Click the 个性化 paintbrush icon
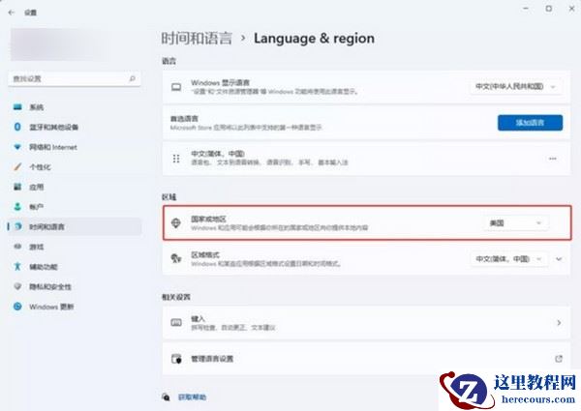Screen dimensions: 581x411 [x=17, y=167]
